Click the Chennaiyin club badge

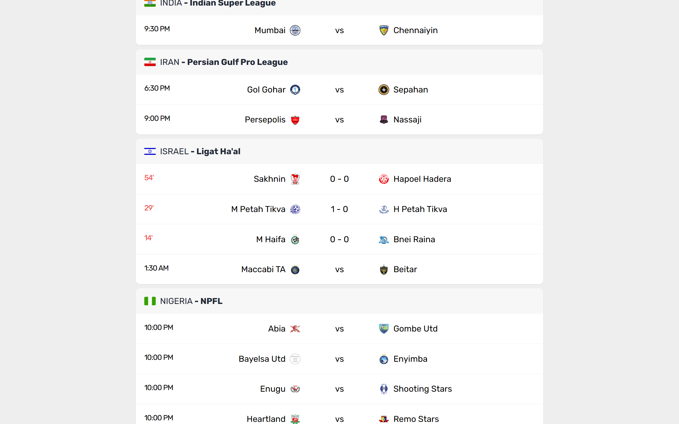click(384, 30)
